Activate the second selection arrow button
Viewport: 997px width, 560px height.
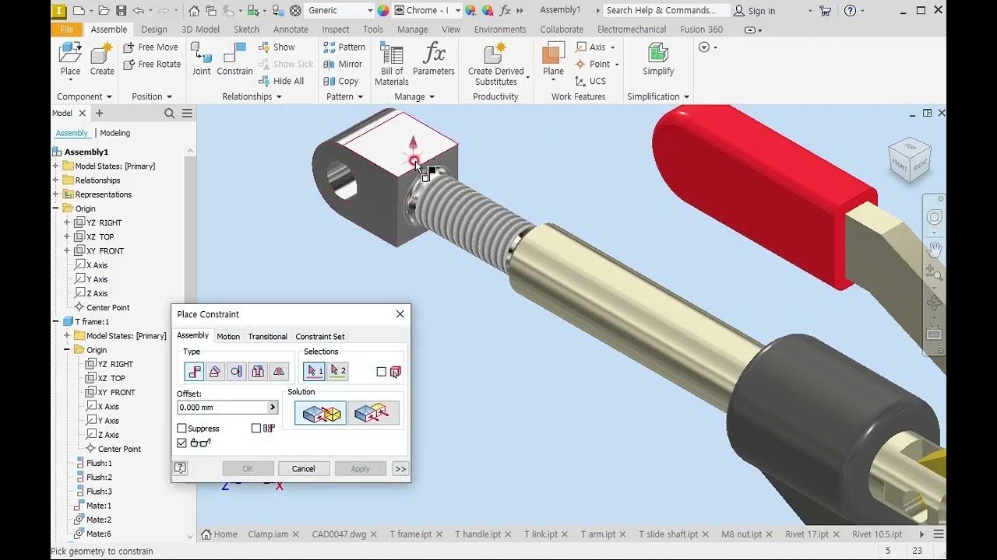338,371
